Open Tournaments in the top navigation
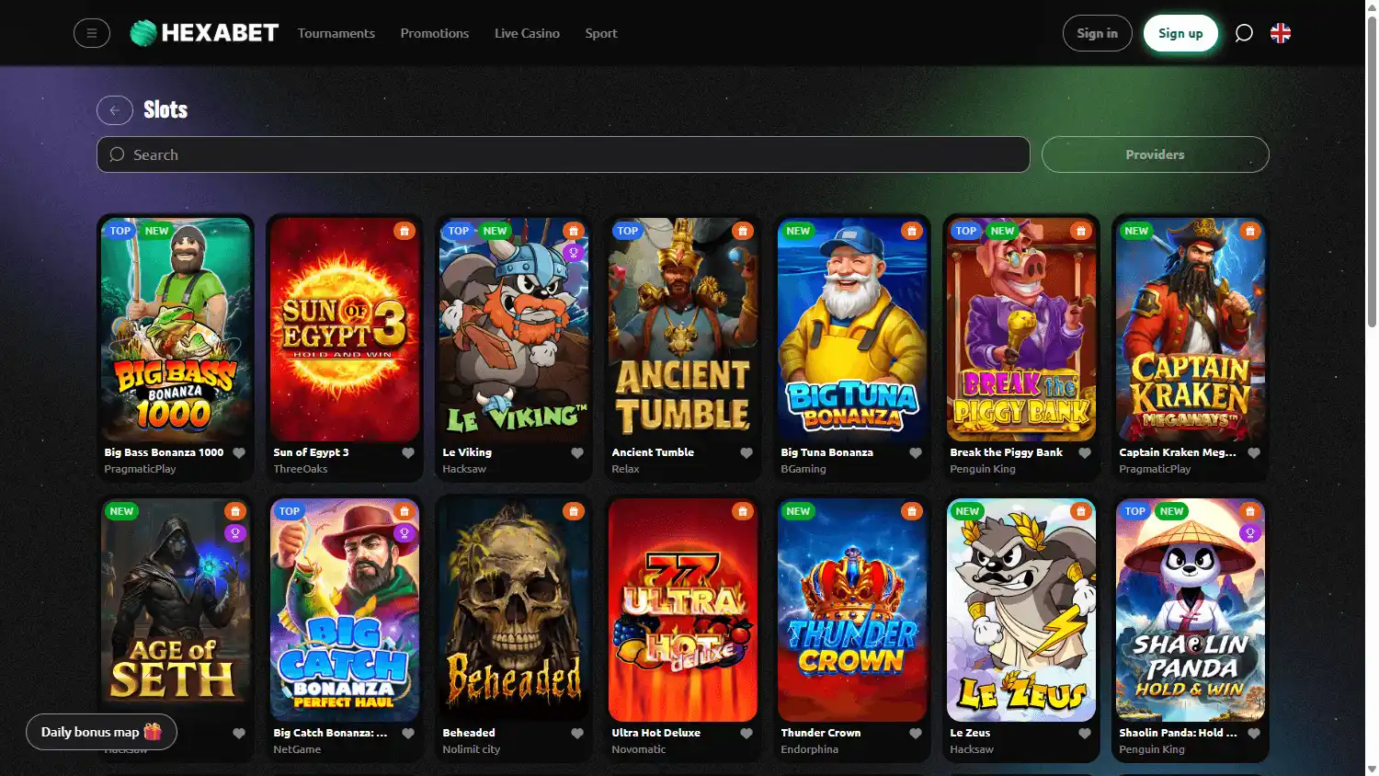Image resolution: width=1379 pixels, height=776 pixels. point(336,33)
